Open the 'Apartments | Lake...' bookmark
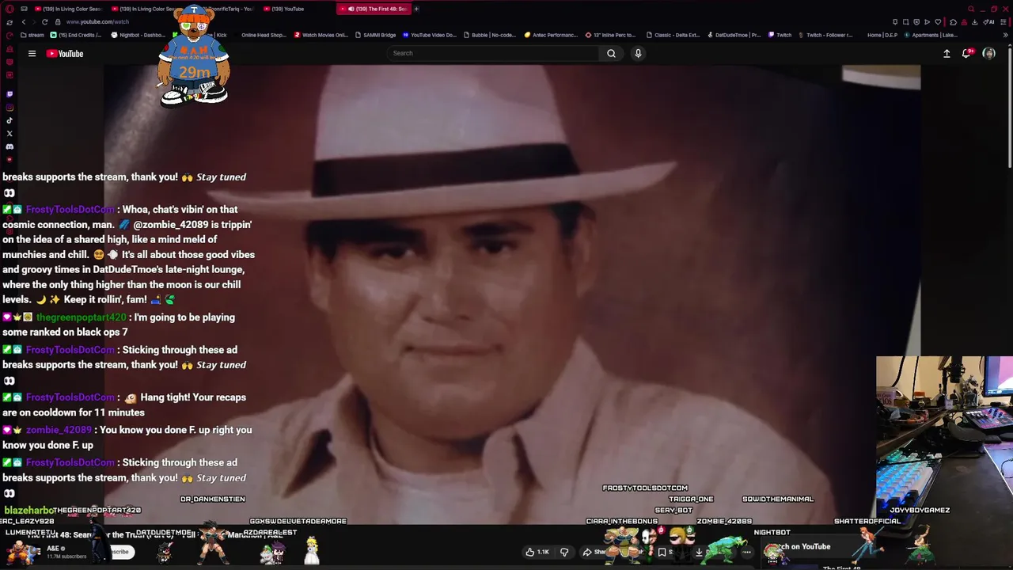This screenshot has height=570, width=1013. [930, 35]
